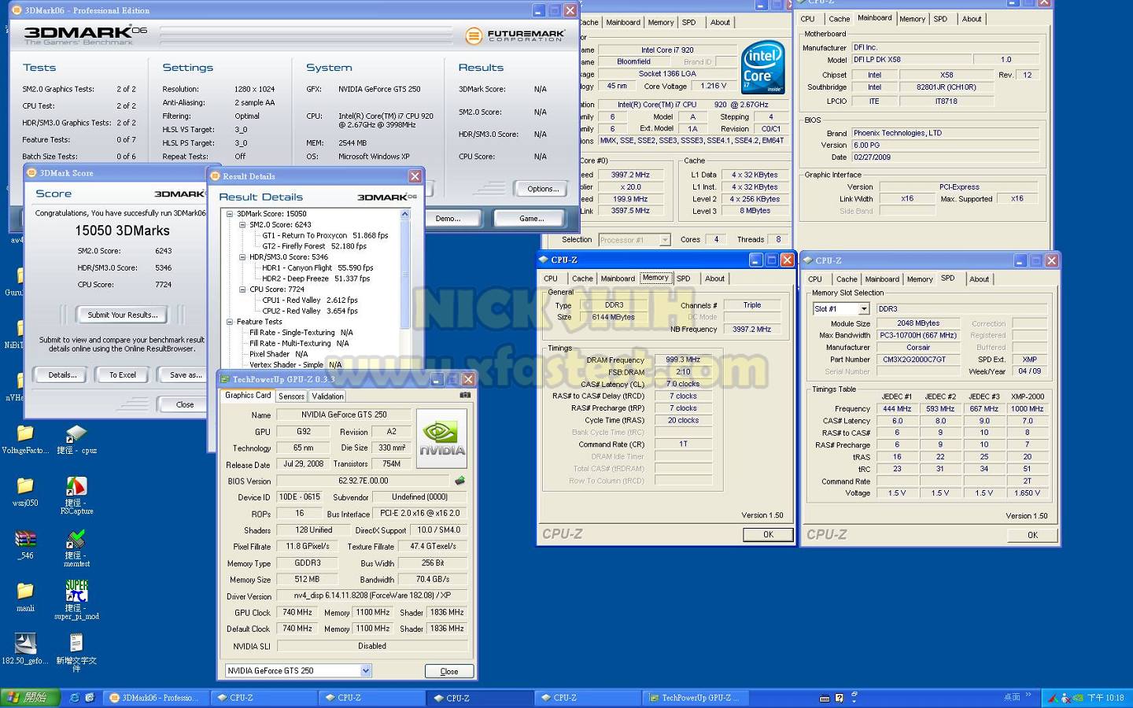Viewport: 1133px width, 708px height.
Task: Click the Intel Core i7 logo in CPU-Z
Action: [x=763, y=67]
